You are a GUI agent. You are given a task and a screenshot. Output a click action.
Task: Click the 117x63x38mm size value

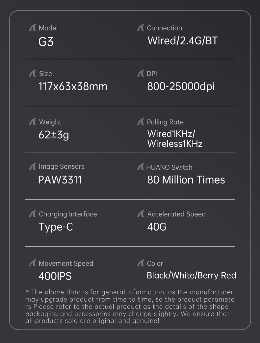(x=73, y=86)
